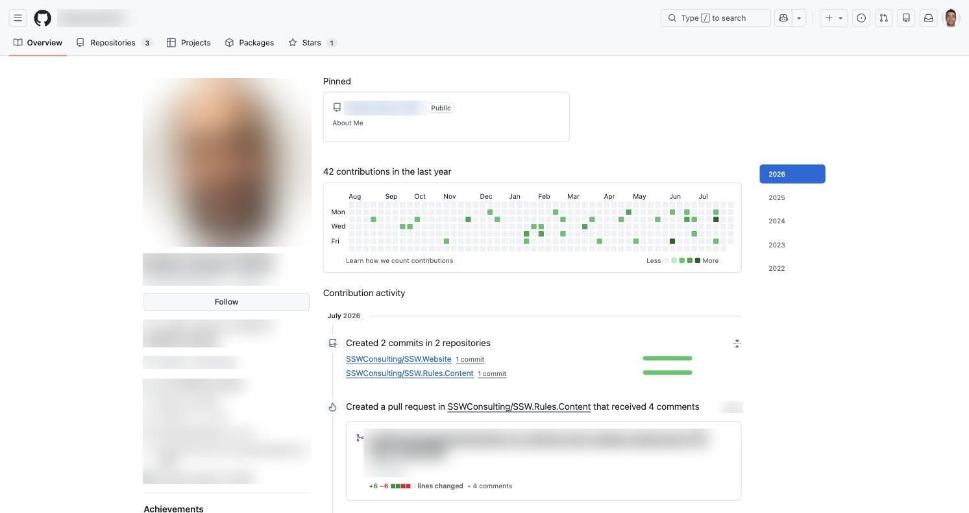Viewport: 969px width, 513px height.
Task: Click the Projects tab table icon
Action: [x=171, y=43]
